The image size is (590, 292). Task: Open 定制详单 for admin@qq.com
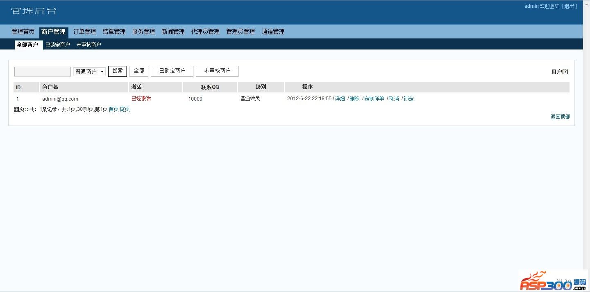[x=374, y=99]
